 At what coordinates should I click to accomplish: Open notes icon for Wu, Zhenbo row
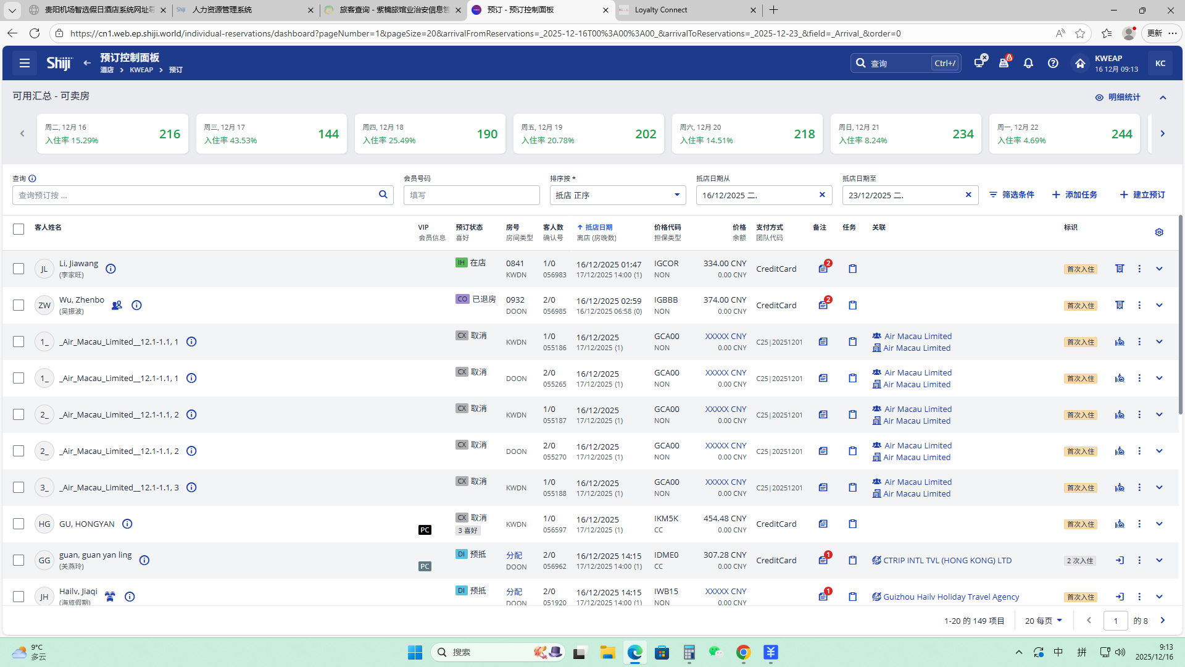(x=823, y=305)
